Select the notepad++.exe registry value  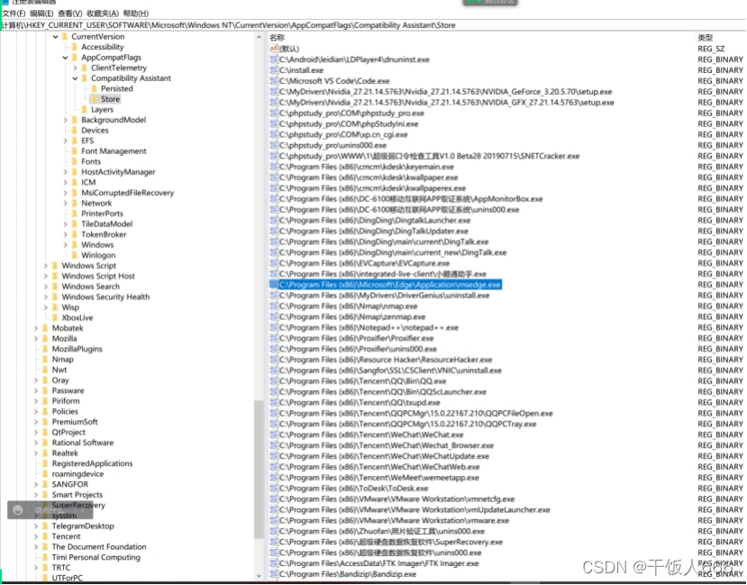369,327
